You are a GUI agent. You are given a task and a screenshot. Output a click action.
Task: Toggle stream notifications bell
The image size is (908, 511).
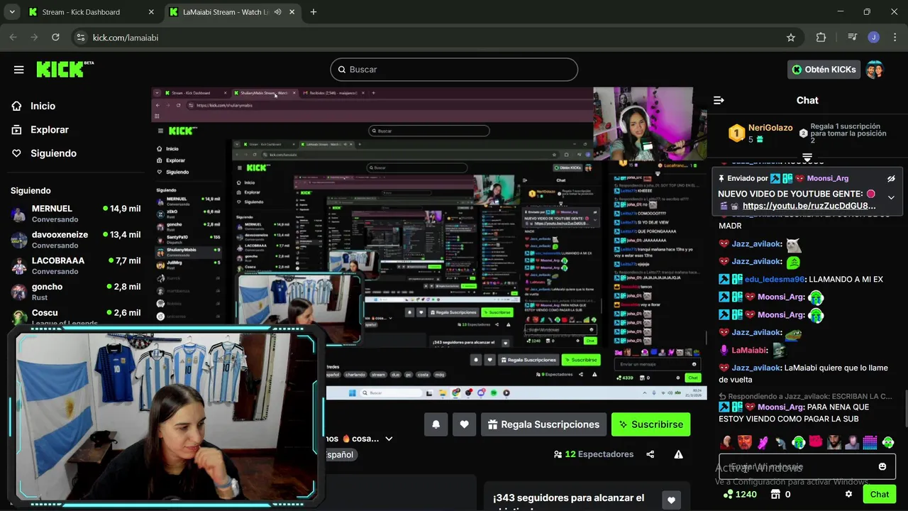(x=436, y=424)
